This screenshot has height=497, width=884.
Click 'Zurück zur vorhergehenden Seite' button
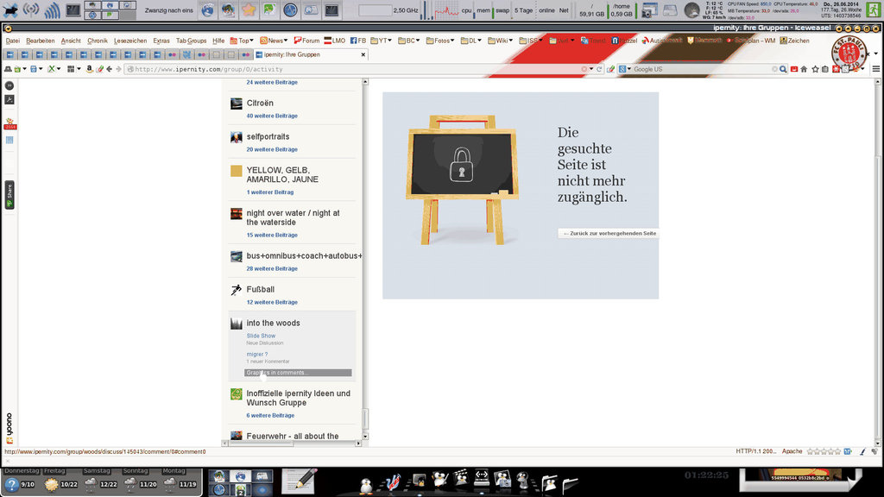click(609, 233)
